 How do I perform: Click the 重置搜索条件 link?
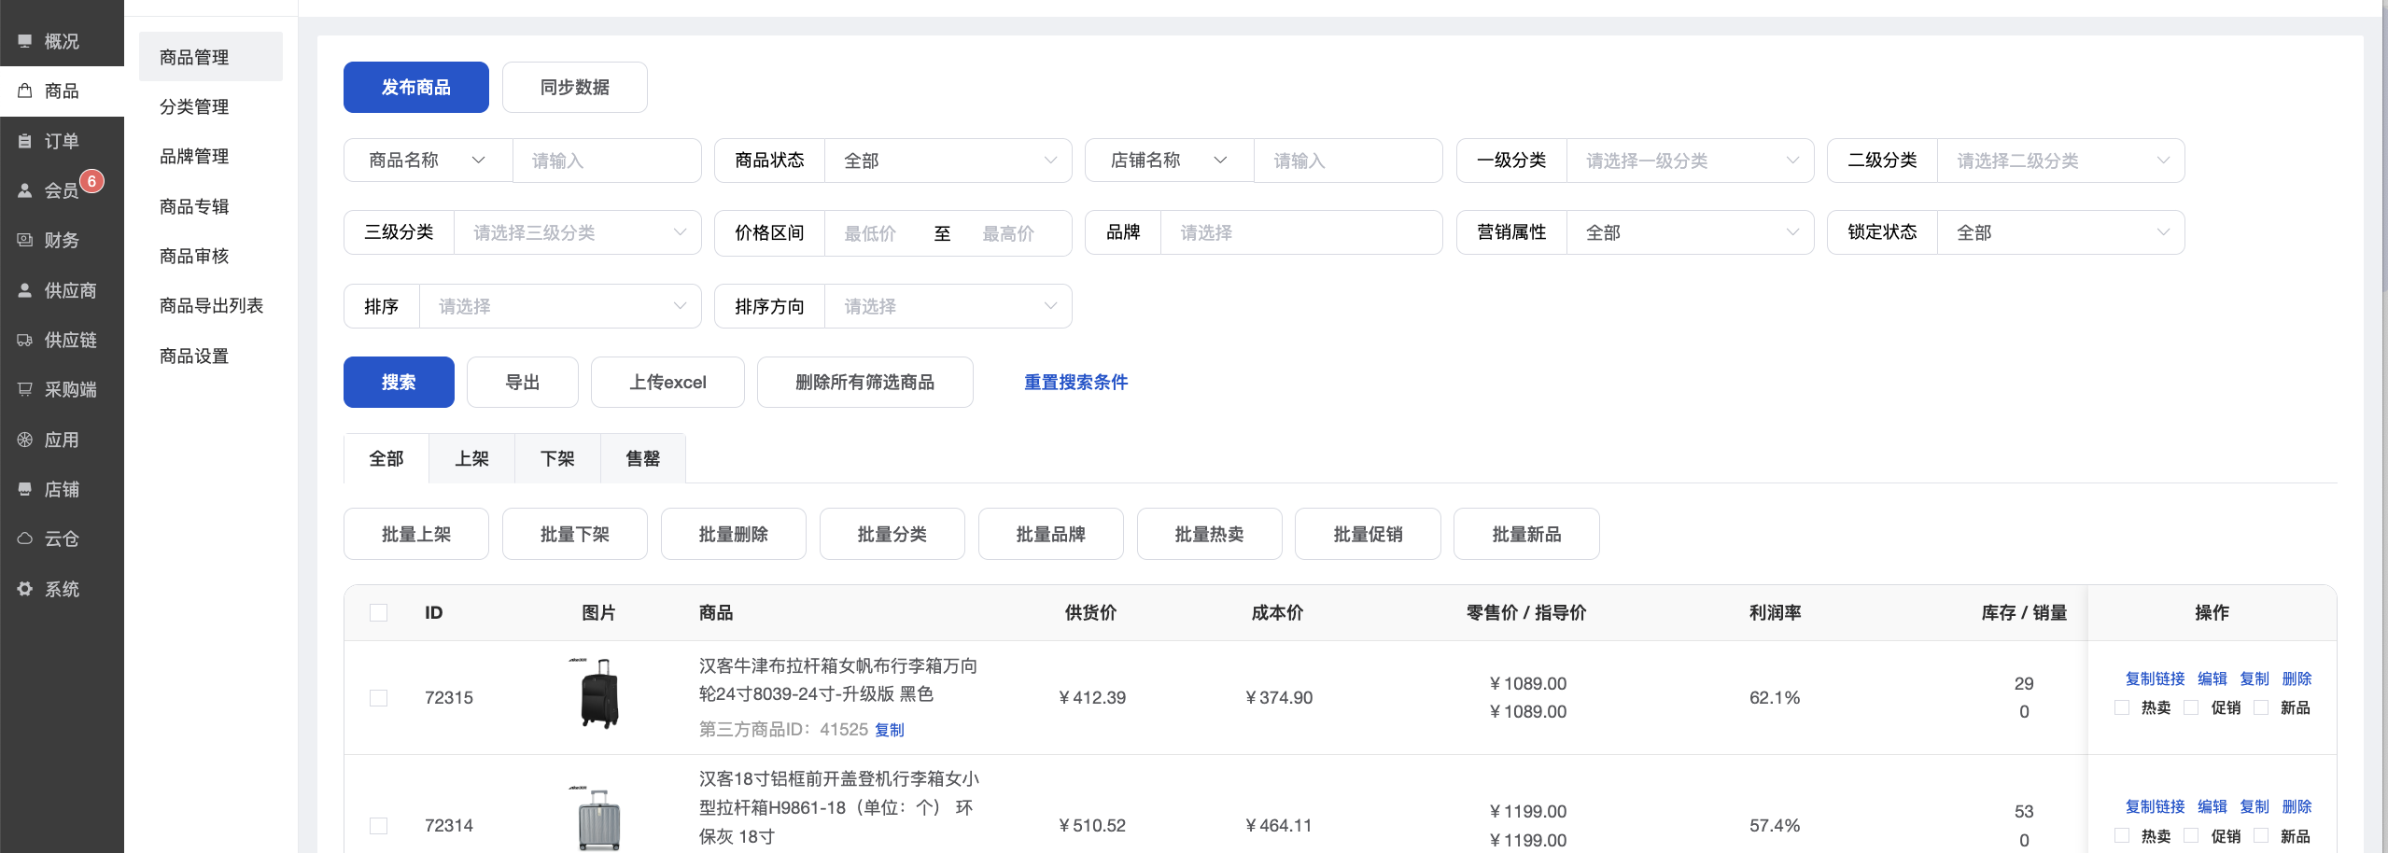click(1075, 382)
